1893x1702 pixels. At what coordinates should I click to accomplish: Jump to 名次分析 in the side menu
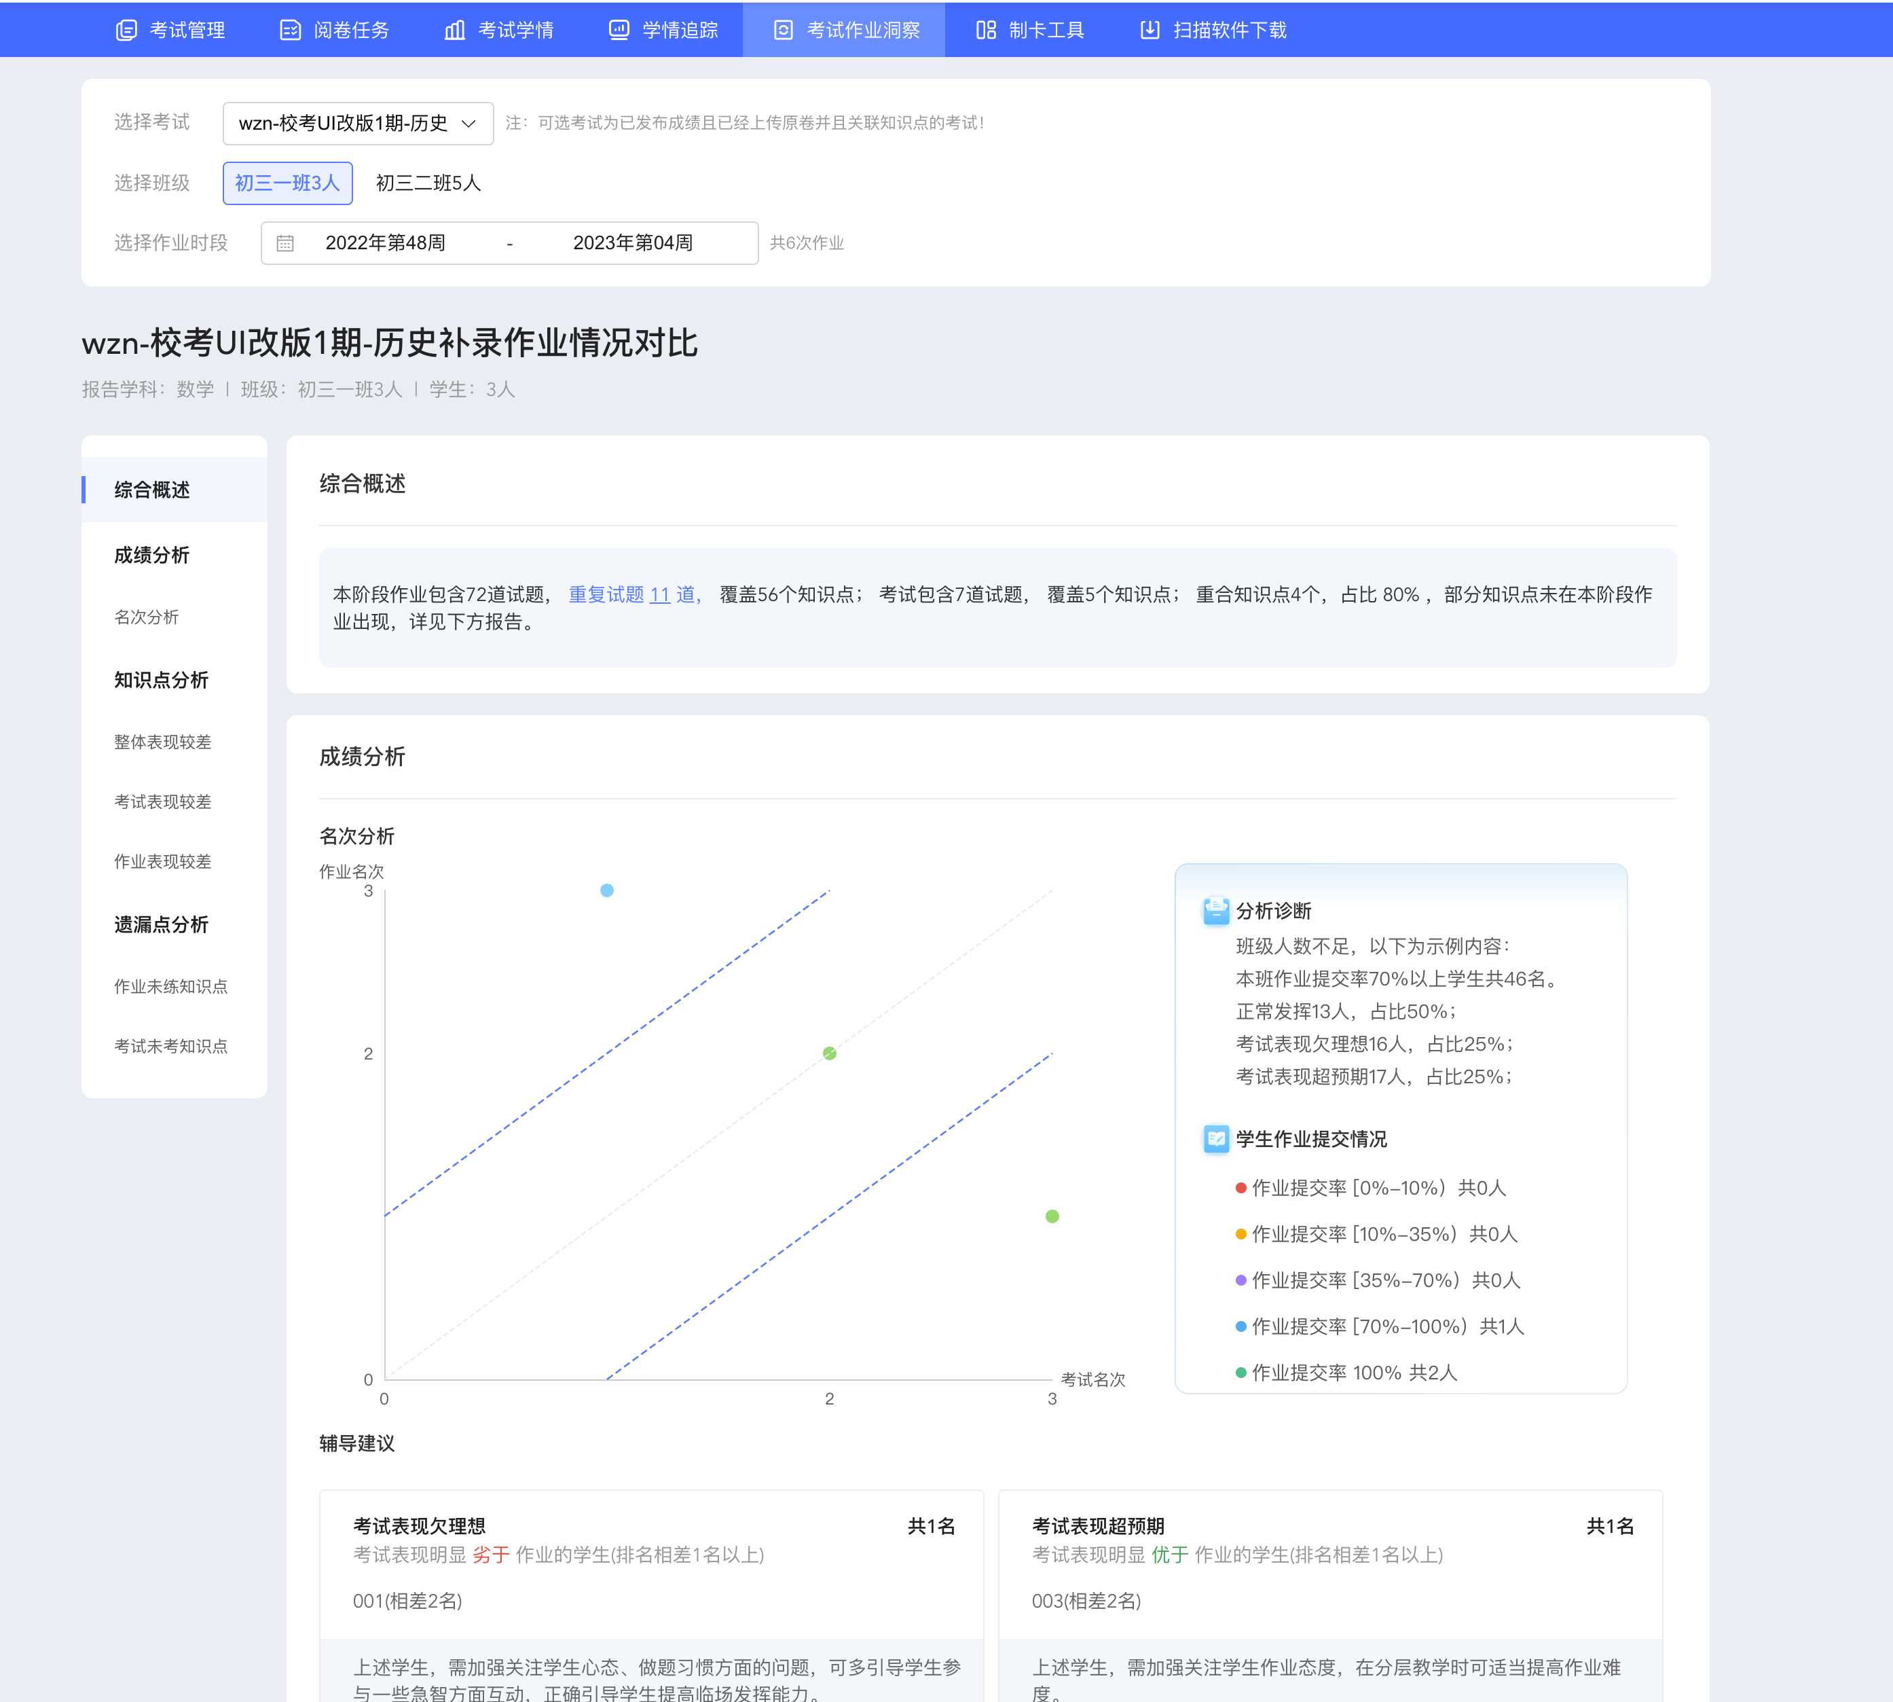click(x=146, y=617)
